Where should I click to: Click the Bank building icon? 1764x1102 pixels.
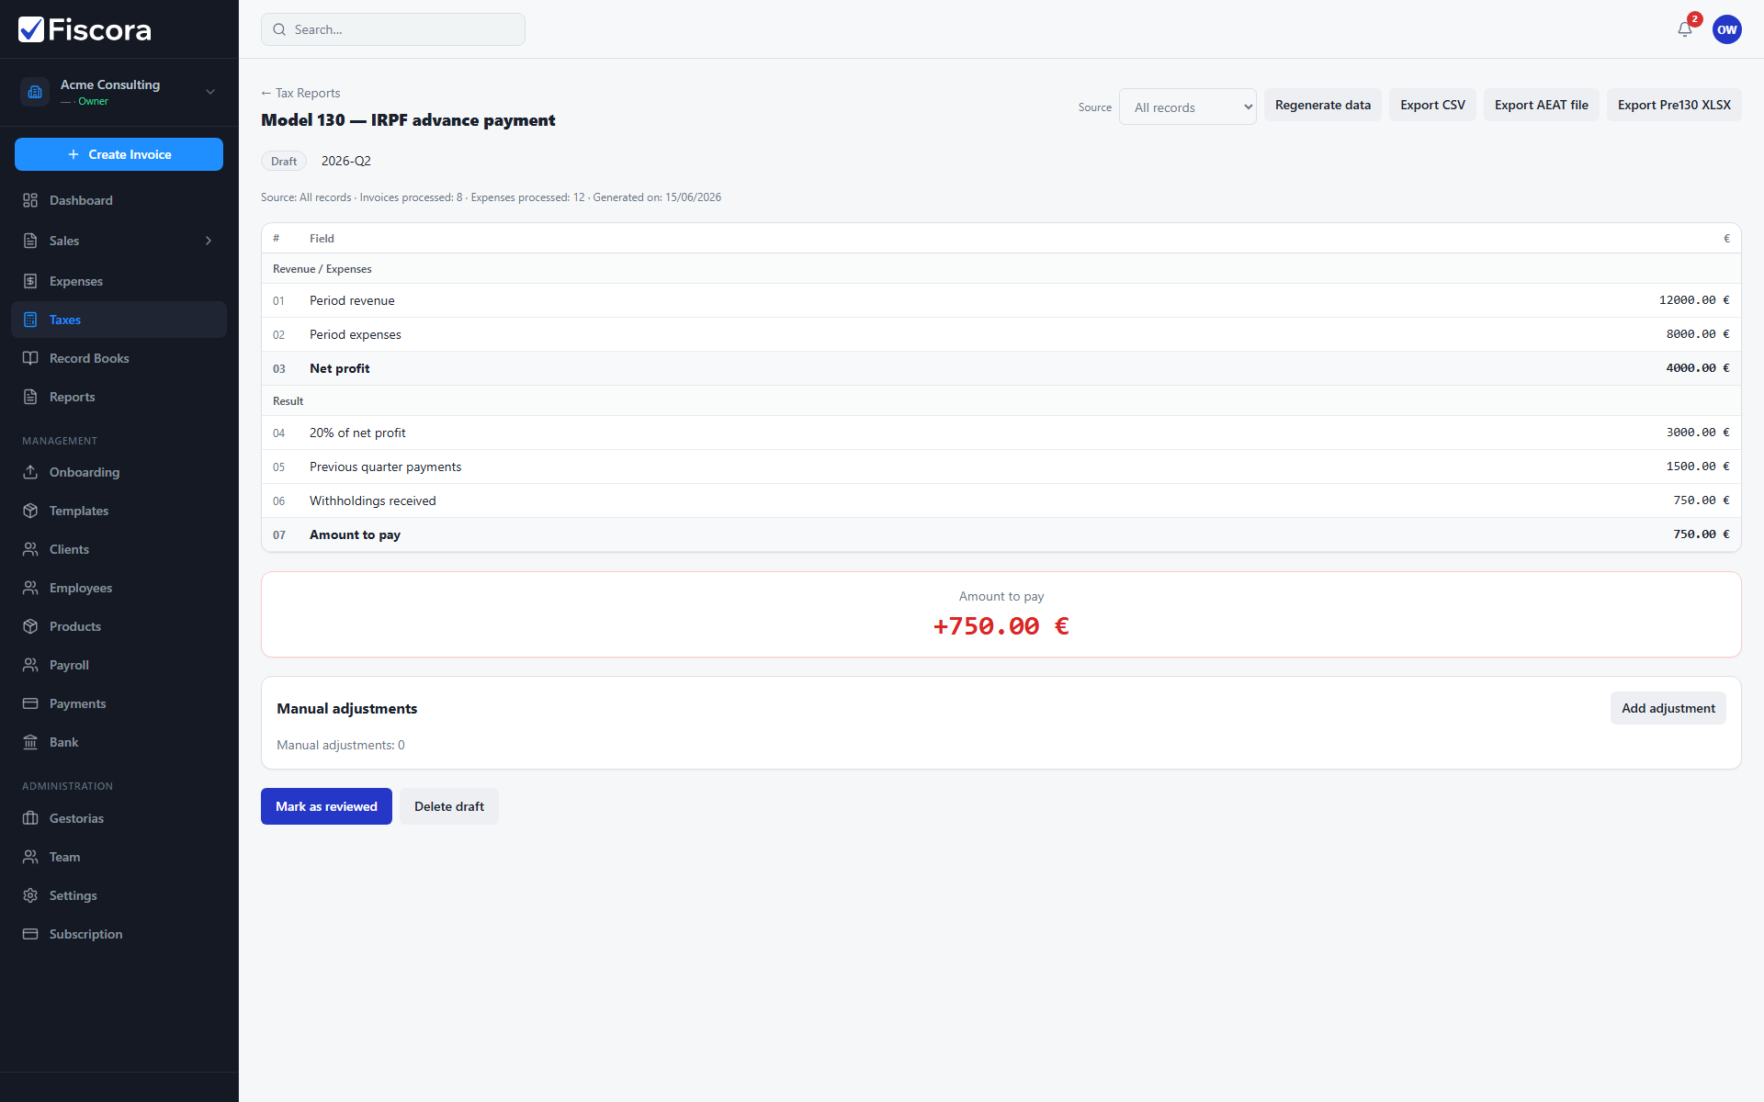[30, 742]
